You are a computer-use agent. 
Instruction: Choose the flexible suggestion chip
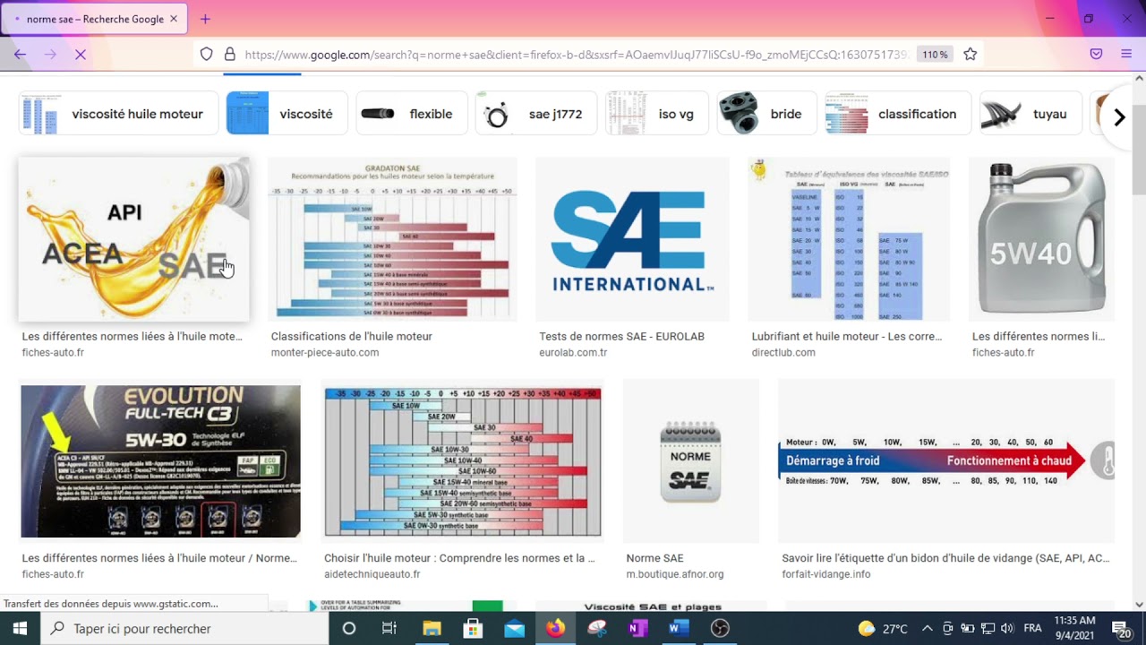coord(411,114)
